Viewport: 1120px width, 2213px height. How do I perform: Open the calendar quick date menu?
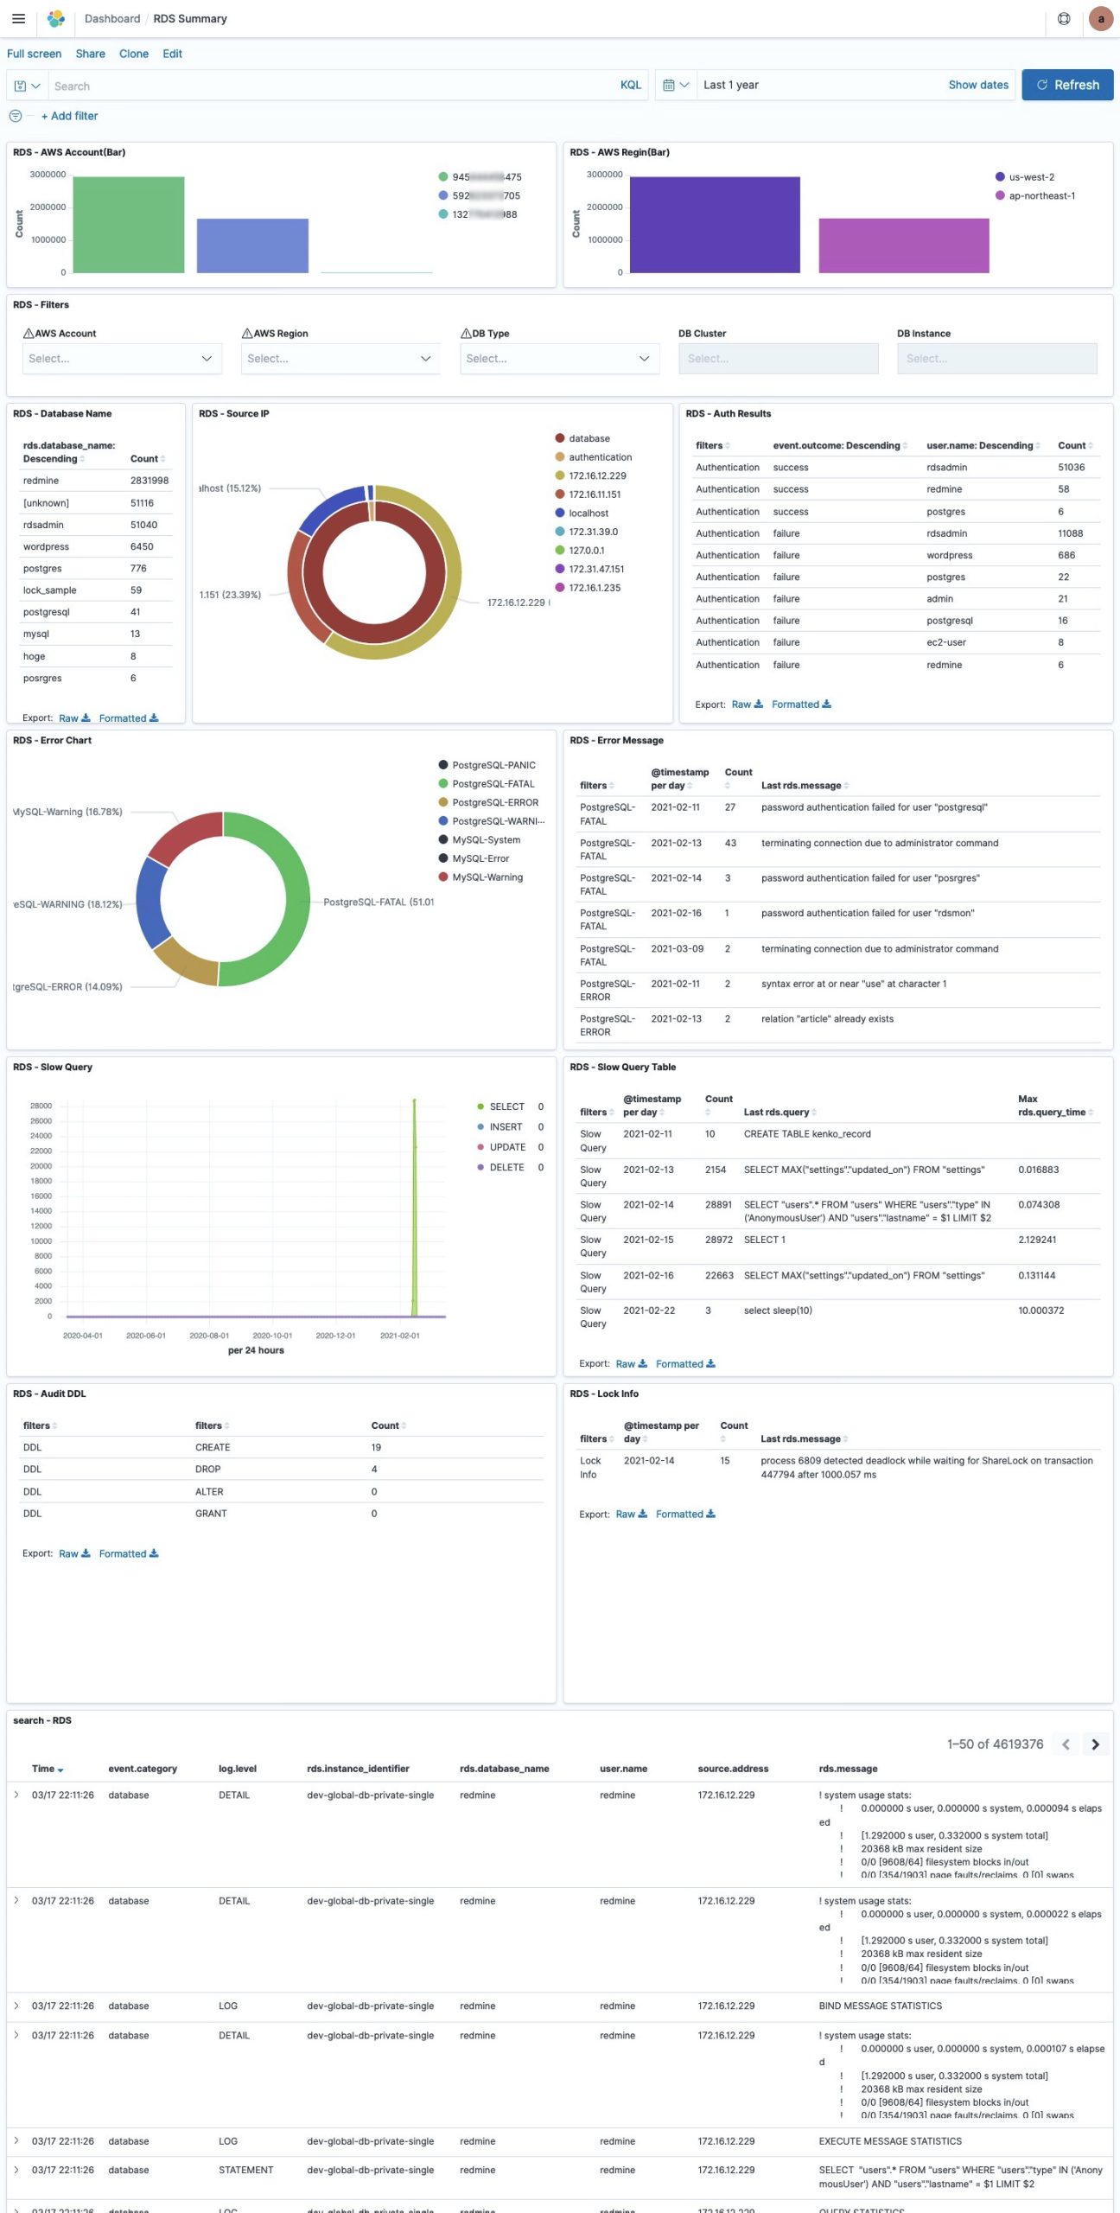[x=675, y=85]
